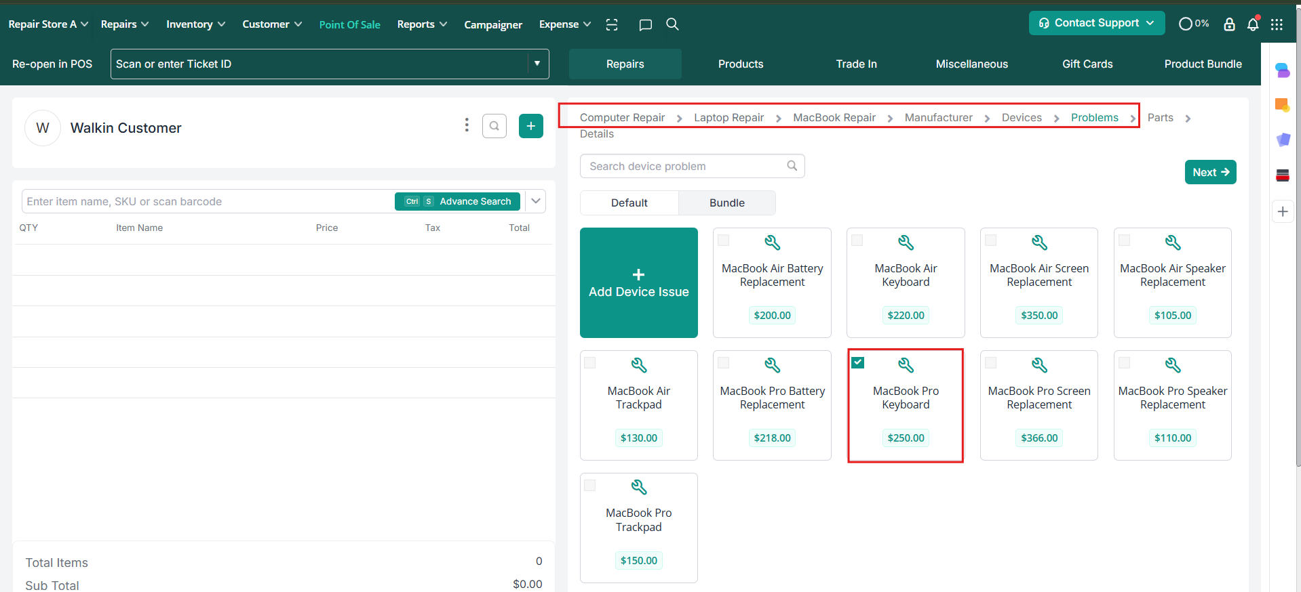The image size is (1301, 592).
Task: Open the Repairs menu dropdown
Action: 125,24
